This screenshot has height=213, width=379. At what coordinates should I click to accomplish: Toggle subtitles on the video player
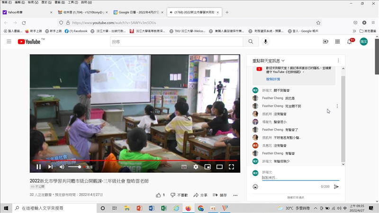[184, 167]
